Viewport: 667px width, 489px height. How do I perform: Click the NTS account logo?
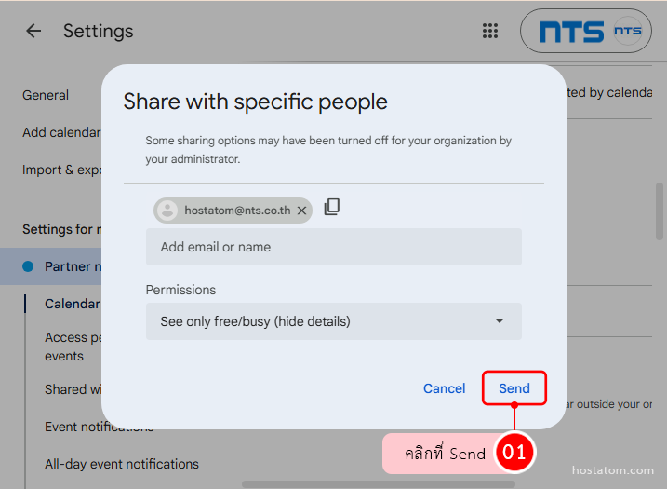(x=585, y=31)
